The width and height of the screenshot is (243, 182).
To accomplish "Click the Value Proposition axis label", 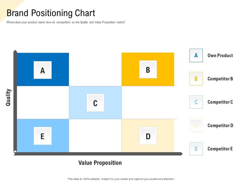I will [x=100, y=163].
